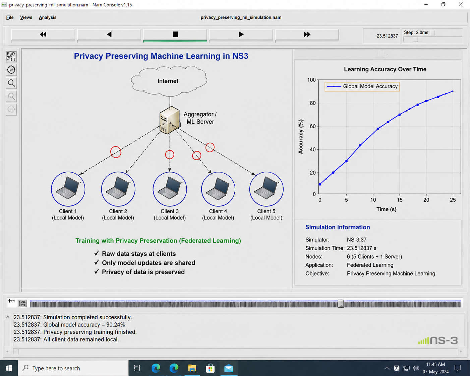Viewport: 470px width, 376px height.
Task: Select the Aggregator ML Server node
Action: pos(170,120)
